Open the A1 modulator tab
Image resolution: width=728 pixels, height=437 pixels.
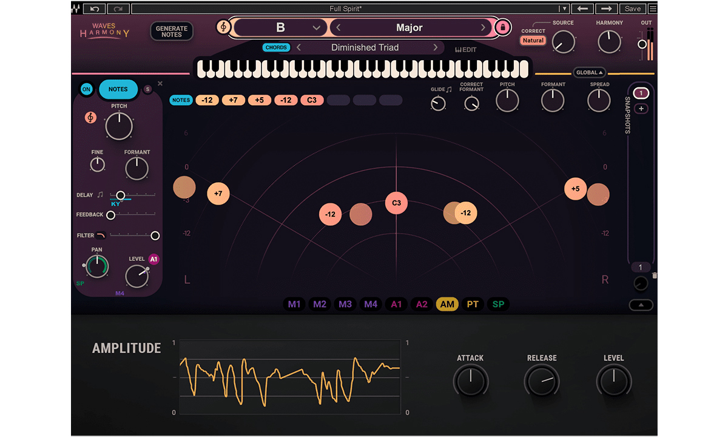click(x=396, y=304)
